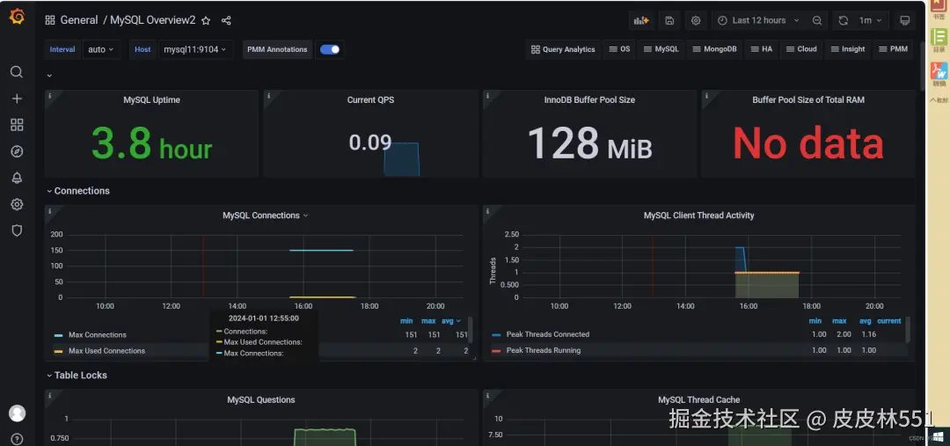Screen dimensions: 950x446
Task: Show info for MySQL Uptime panel
Action: (x=49, y=96)
